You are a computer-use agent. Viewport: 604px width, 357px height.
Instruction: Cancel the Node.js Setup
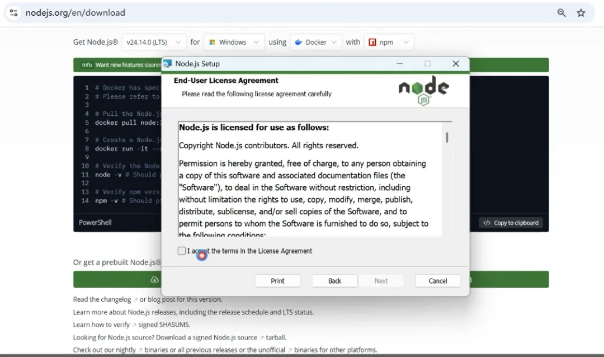pyautogui.click(x=437, y=281)
